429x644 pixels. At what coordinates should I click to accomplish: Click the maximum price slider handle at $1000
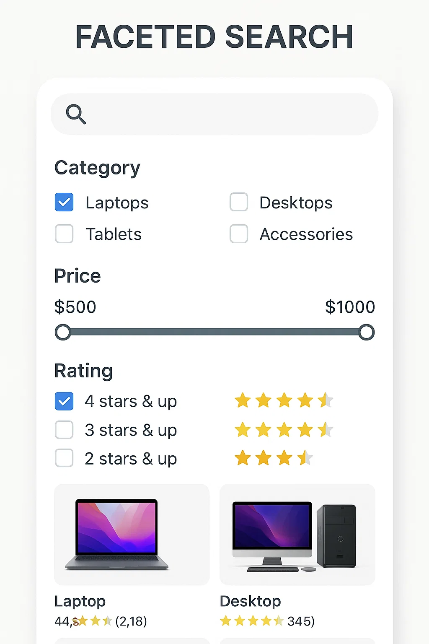(x=367, y=332)
